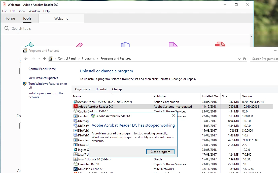Click the Actian OpenROAD 6.2 program icon
Image resolution: width=278 pixels, height=173 pixels.
click(x=76, y=102)
